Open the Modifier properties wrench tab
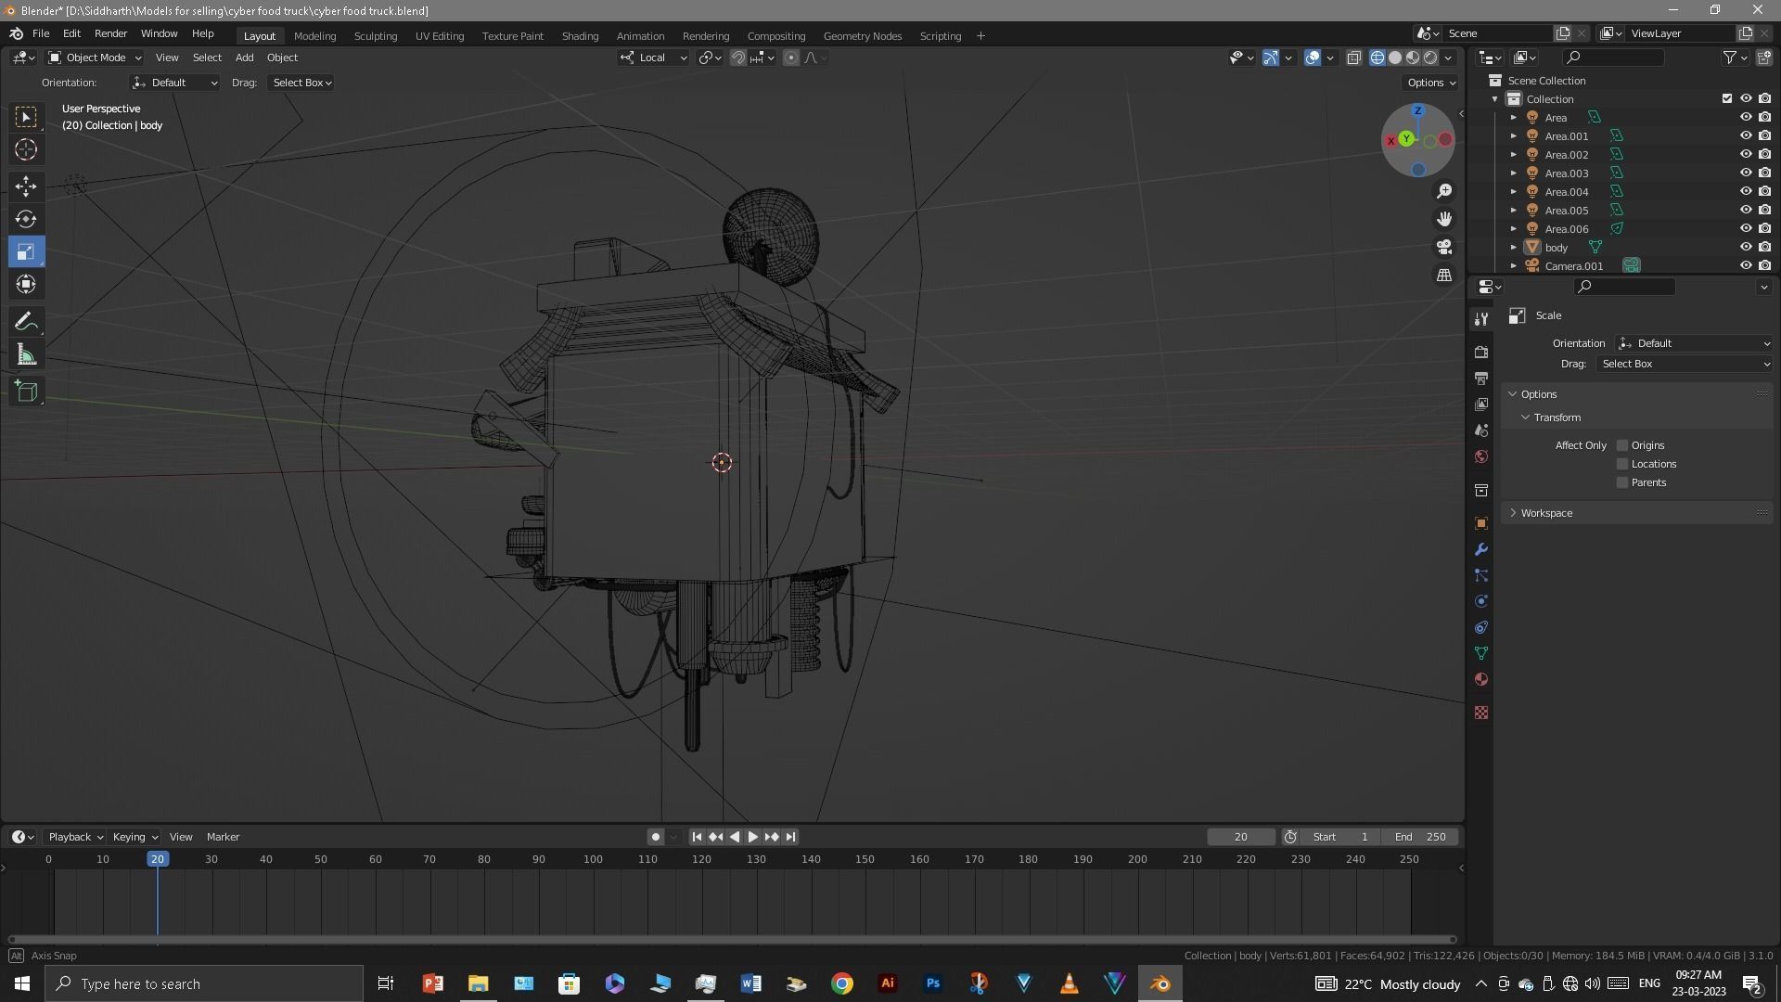The image size is (1781, 1002). pos(1481,550)
